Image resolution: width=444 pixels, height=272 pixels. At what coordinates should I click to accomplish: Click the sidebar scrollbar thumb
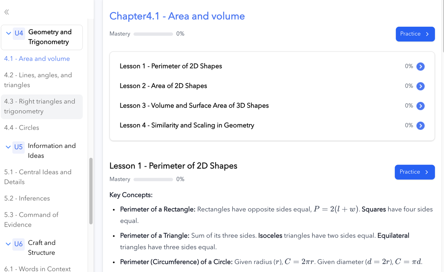91,191
